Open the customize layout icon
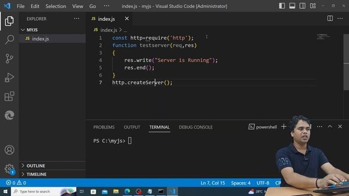Image resolution: width=349 pixels, height=196 pixels. click(312, 6)
